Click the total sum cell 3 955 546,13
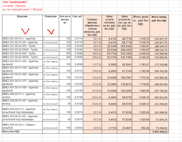The width and height of the screenshot is (182, 142). click(x=159, y=132)
